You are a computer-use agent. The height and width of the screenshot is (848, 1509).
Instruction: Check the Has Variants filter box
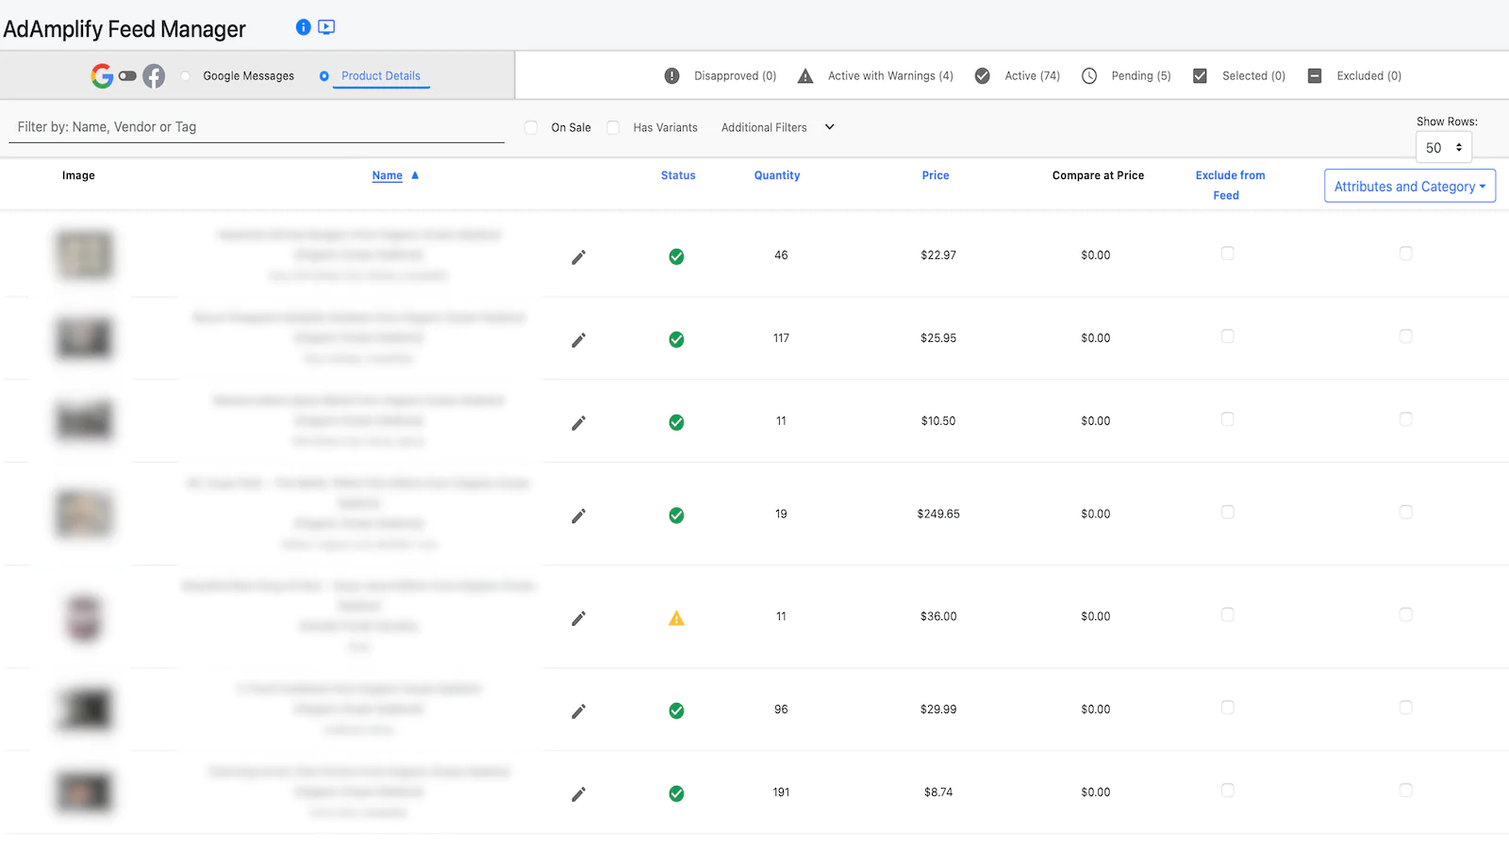click(613, 127)
